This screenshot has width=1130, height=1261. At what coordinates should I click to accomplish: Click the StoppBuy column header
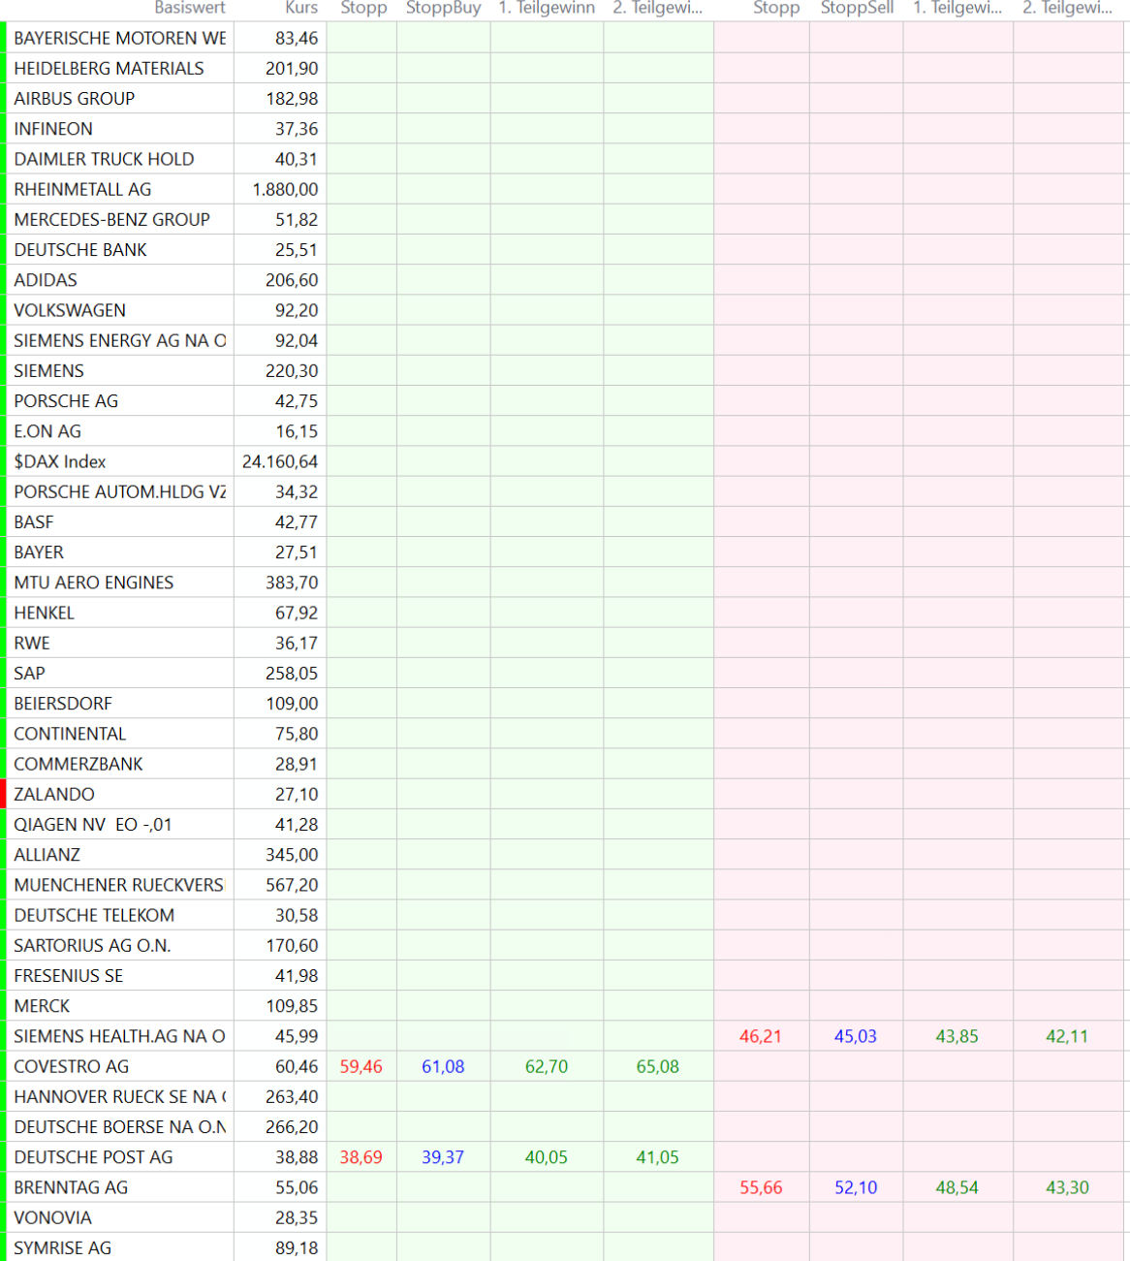tap(443, 8)
